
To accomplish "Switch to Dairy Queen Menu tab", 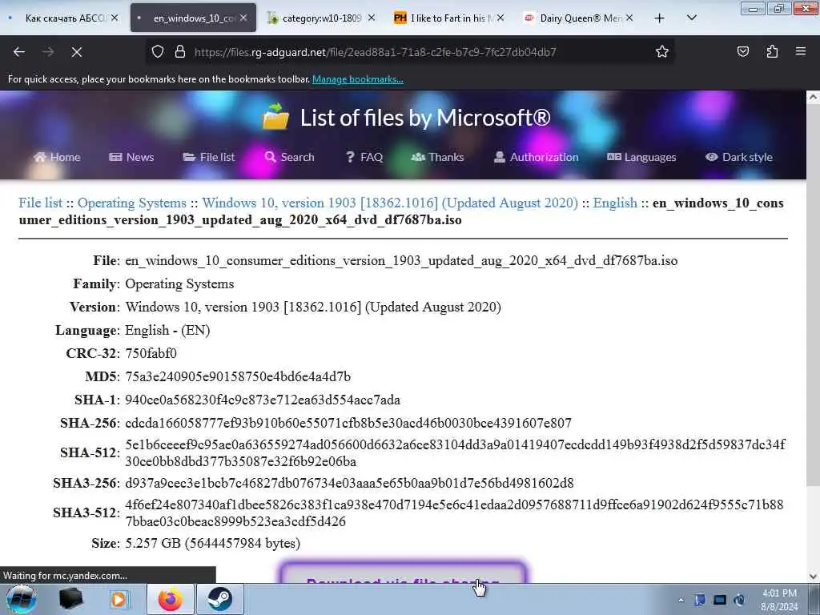I will 578,18.
